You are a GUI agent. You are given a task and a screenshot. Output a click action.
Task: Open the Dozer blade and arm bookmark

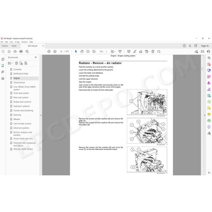point(23,139)
